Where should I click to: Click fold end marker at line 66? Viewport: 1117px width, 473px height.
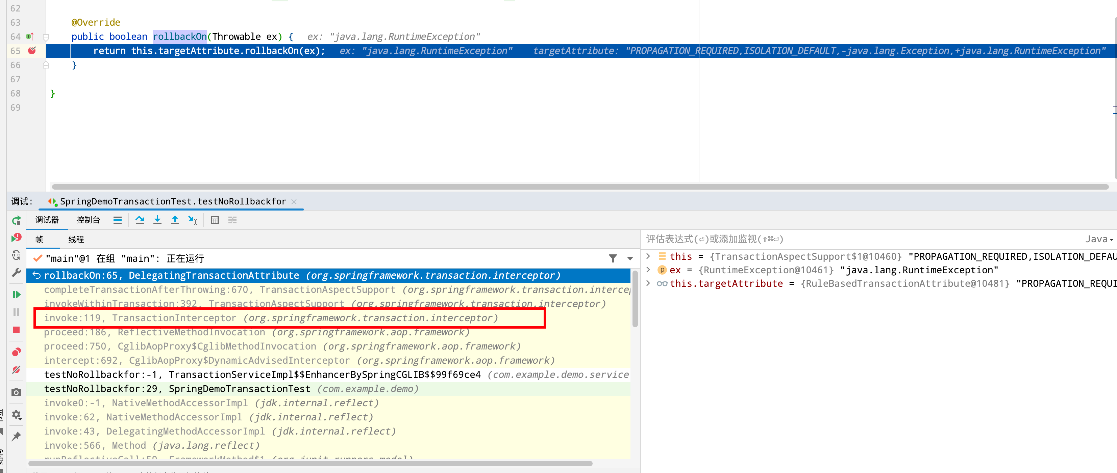[x=46, y=65]
